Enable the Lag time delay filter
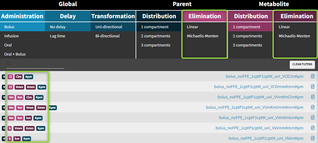Image resolution: width=318 pixels, height=143 pixels. click(57, 36)
